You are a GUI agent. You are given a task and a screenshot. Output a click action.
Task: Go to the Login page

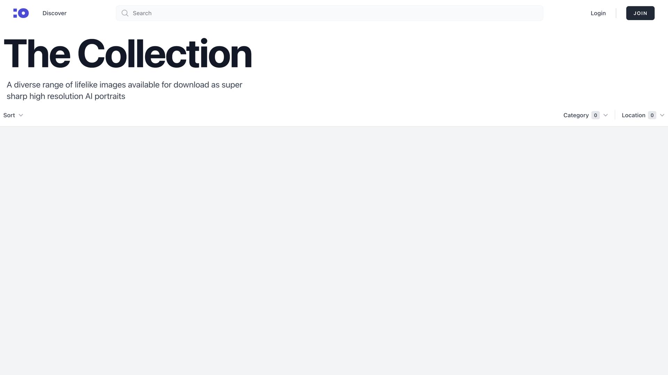(598, 13)
